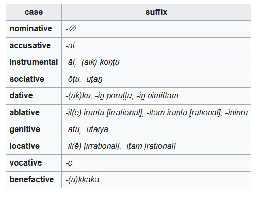The height and width of the screenshot is (197, 259).
Task: Select the nominative row label
Action: (x=31, y=29)
